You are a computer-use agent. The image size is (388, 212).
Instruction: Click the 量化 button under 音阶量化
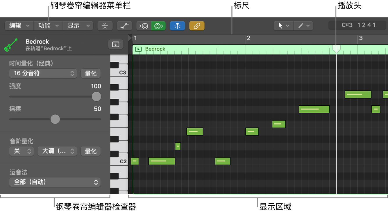click(x=90, y=151)
